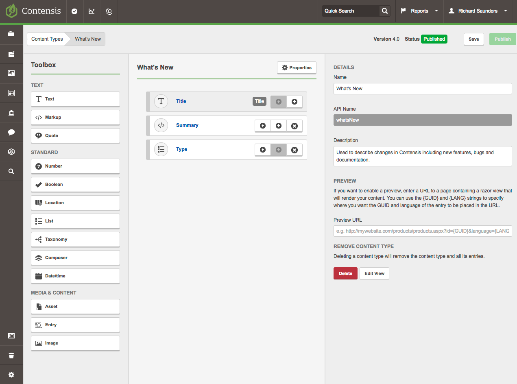517x384 pixels.
Task: Open the checkmark approvals icon in header
Action: click(x=74, y=11)
